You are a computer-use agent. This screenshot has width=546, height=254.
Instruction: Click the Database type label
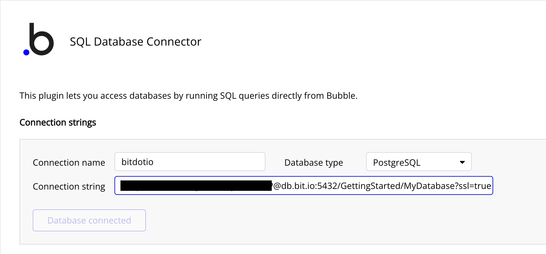coord(313,163)
